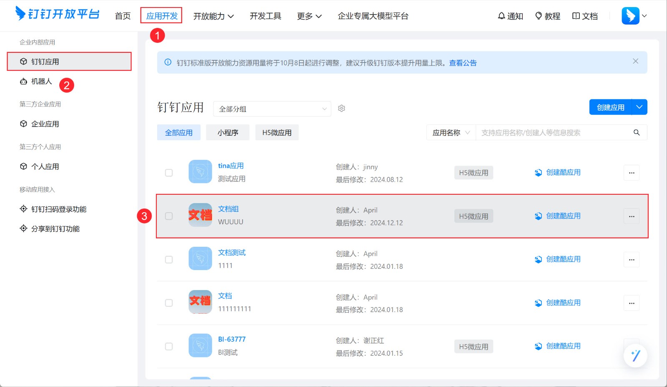Expand the 全部分组 group dropdown

(x=272, y=109)
